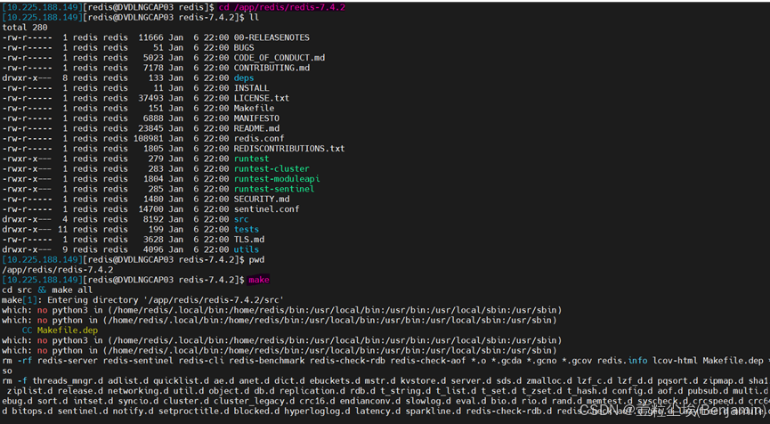Click permissions -rwxr-x--- of runtest row

(27, 159)
